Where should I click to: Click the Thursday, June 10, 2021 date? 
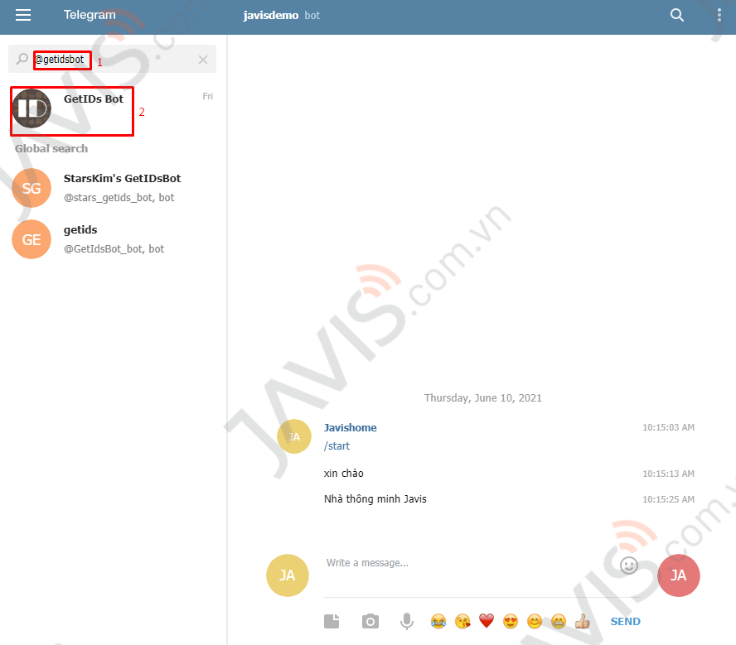pos(482,398)
